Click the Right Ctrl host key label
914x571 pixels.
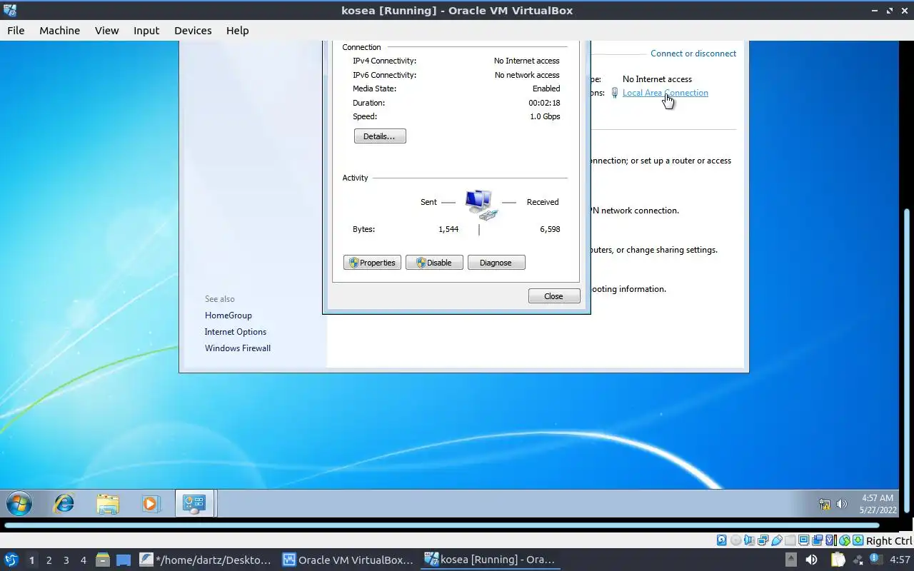[888, 540]
